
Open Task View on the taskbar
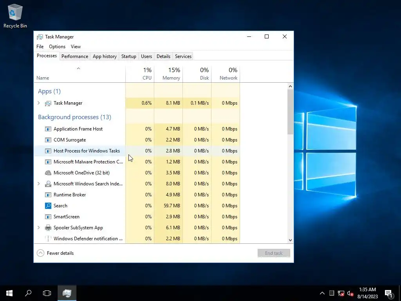pyautogui.click(x=47, y=293)
